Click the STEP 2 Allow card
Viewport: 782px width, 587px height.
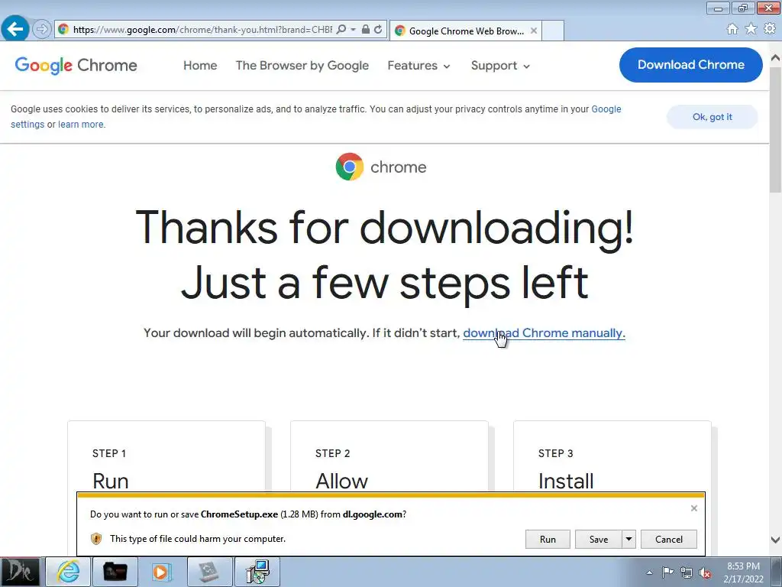click(389, 456)
